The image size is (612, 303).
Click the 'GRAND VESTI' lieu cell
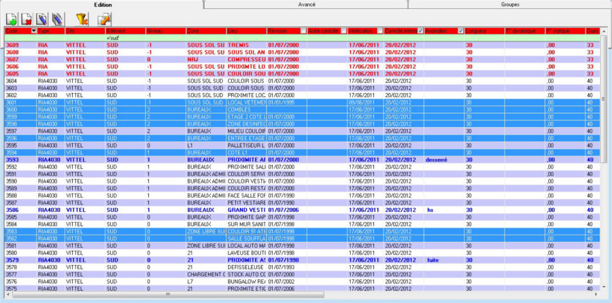click(x=246, y=210)
